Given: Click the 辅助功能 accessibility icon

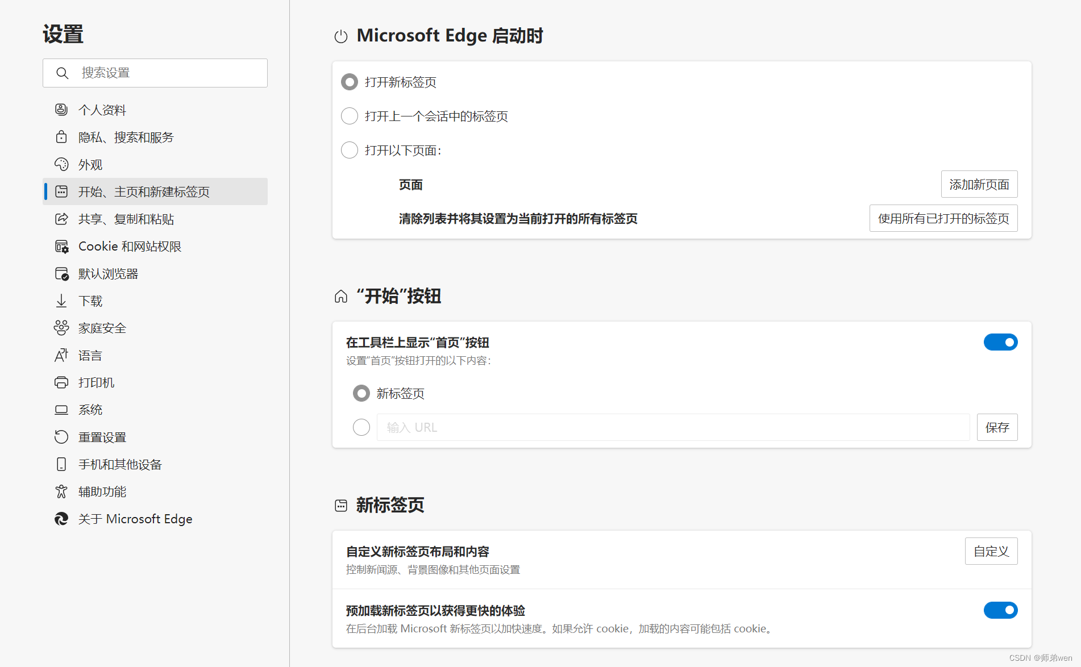Looking at the screenshot, I should pos(61,491).
